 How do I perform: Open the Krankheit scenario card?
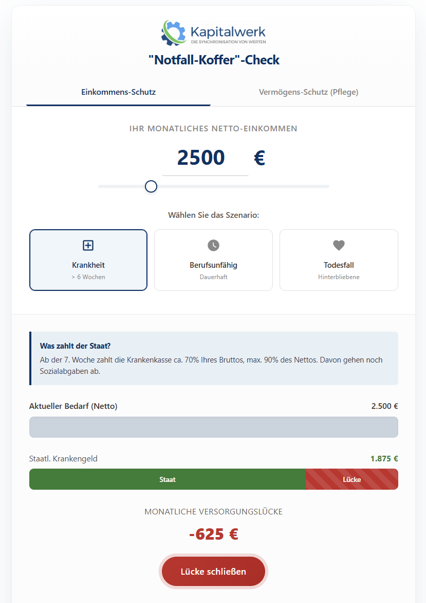pos(88,260)
